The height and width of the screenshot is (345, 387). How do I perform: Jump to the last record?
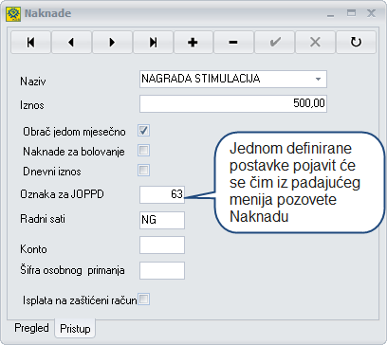[153, 42]
